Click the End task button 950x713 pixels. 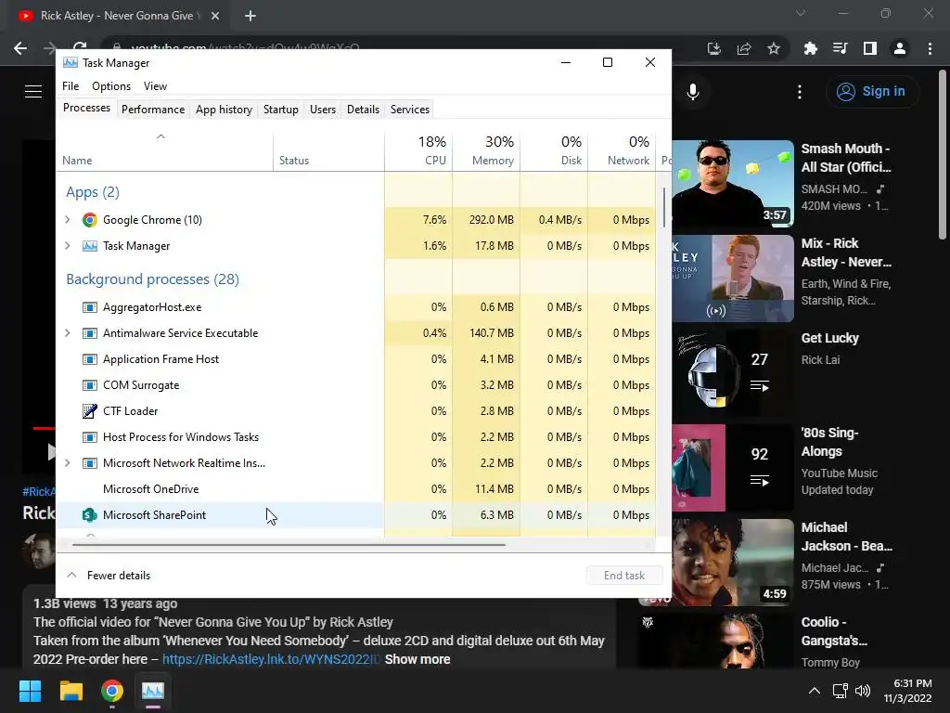coord(624,576)
